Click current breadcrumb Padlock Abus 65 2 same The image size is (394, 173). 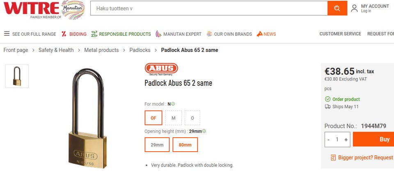pos(190,50)
